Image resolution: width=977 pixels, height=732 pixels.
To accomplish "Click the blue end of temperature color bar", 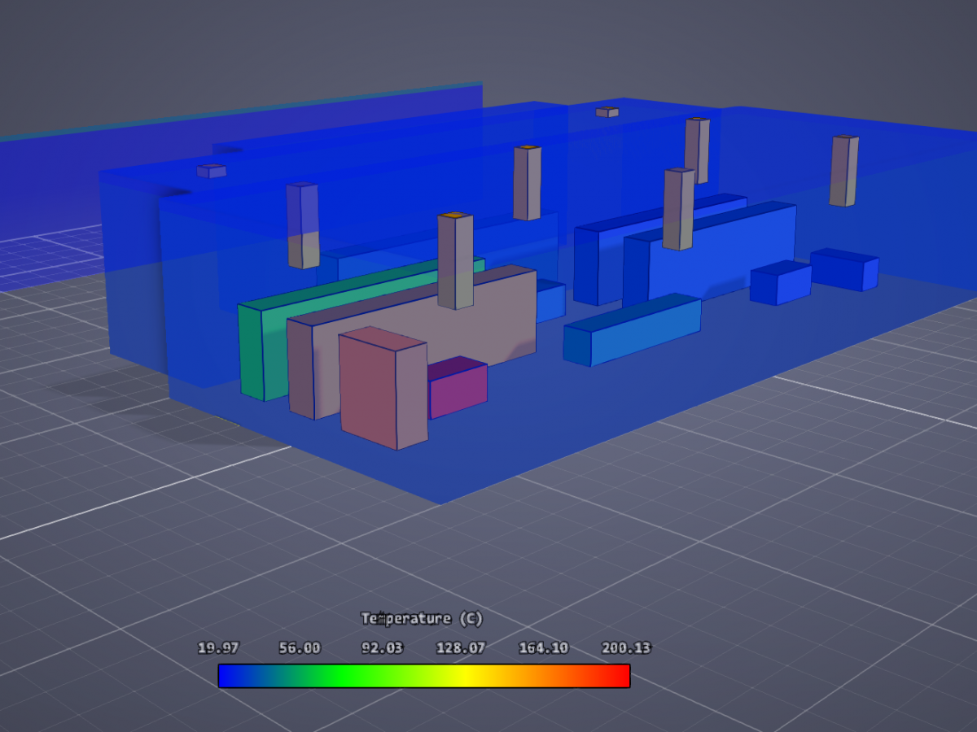I will point(230,676).
